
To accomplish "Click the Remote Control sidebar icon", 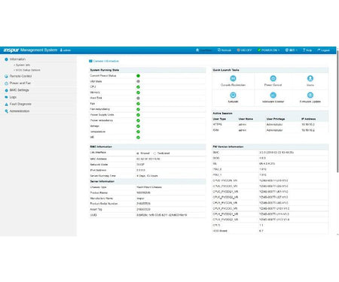I will [6, 76].
